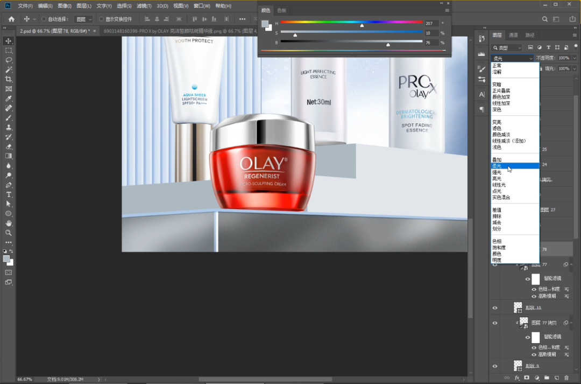Screen dimensions: 581x384
Task: Open the 不透明度 opacity slider arrow
Action: pyautogui.click(x=575, y=58)
